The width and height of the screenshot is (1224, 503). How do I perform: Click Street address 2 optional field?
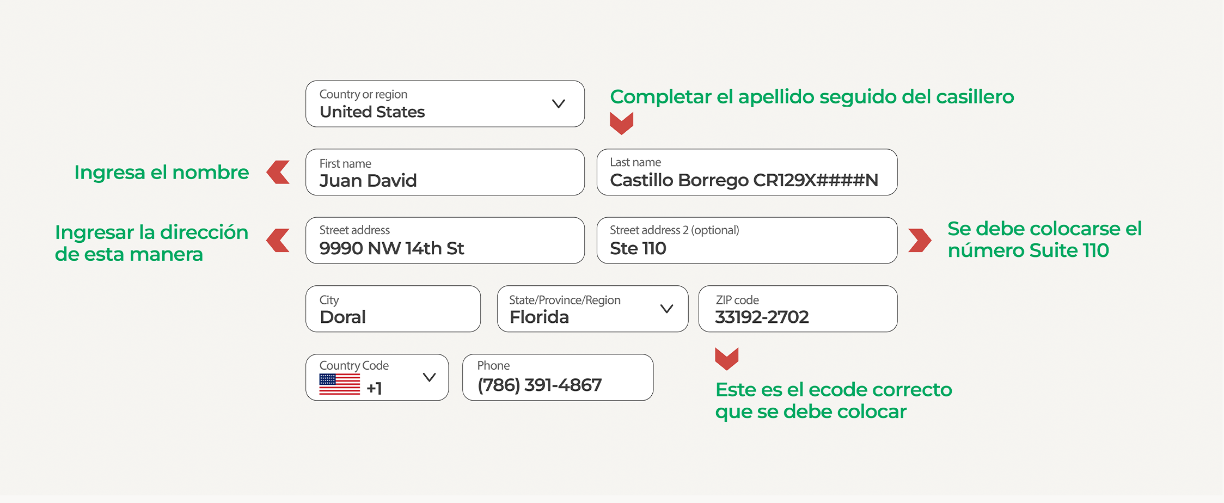point(746,241)
